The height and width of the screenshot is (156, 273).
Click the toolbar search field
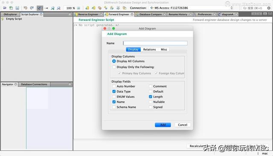[255, 8]
